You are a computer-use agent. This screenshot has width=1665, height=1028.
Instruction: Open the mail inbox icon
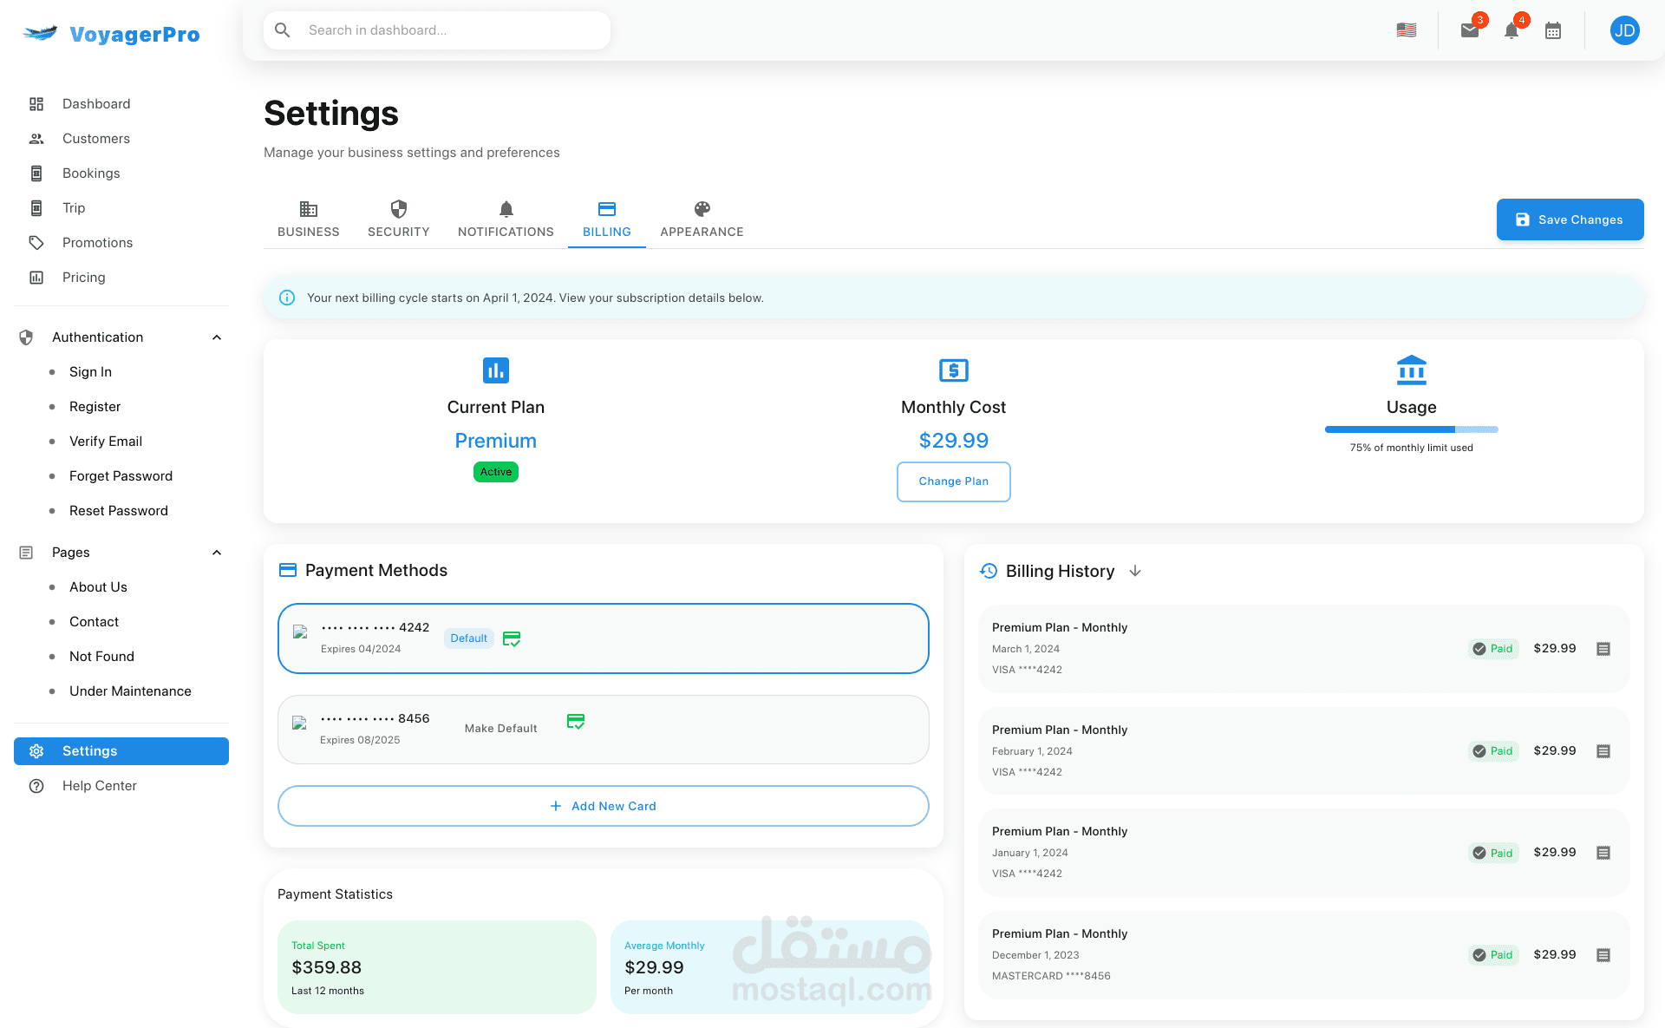tap(1469, 31)
